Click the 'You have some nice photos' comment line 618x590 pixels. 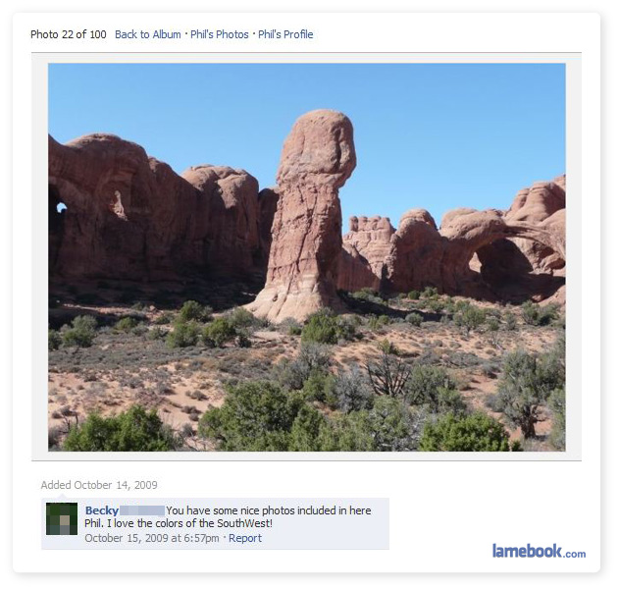(x=269, y=510)
